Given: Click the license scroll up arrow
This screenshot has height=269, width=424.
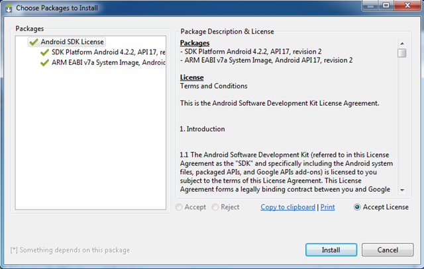Looking at the screenshot, I should click(x=402, y=44).
